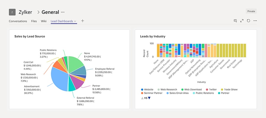Click the Private channel badge
This screenshot has width=266, height=118.
[251, 11]
